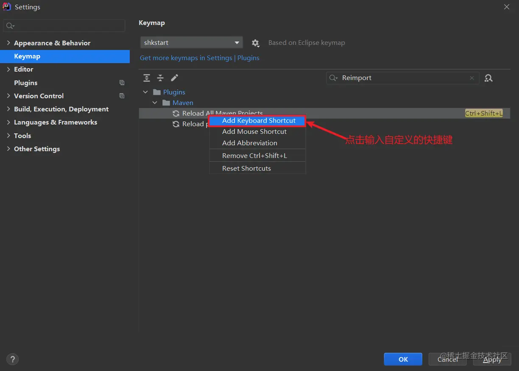
Task: Close the Settings dialog window
Action: pyautogui.click(x=506, y=7)
